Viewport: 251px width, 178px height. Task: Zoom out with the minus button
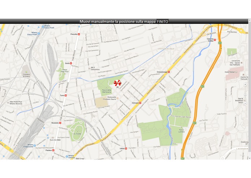pos(245,103)
